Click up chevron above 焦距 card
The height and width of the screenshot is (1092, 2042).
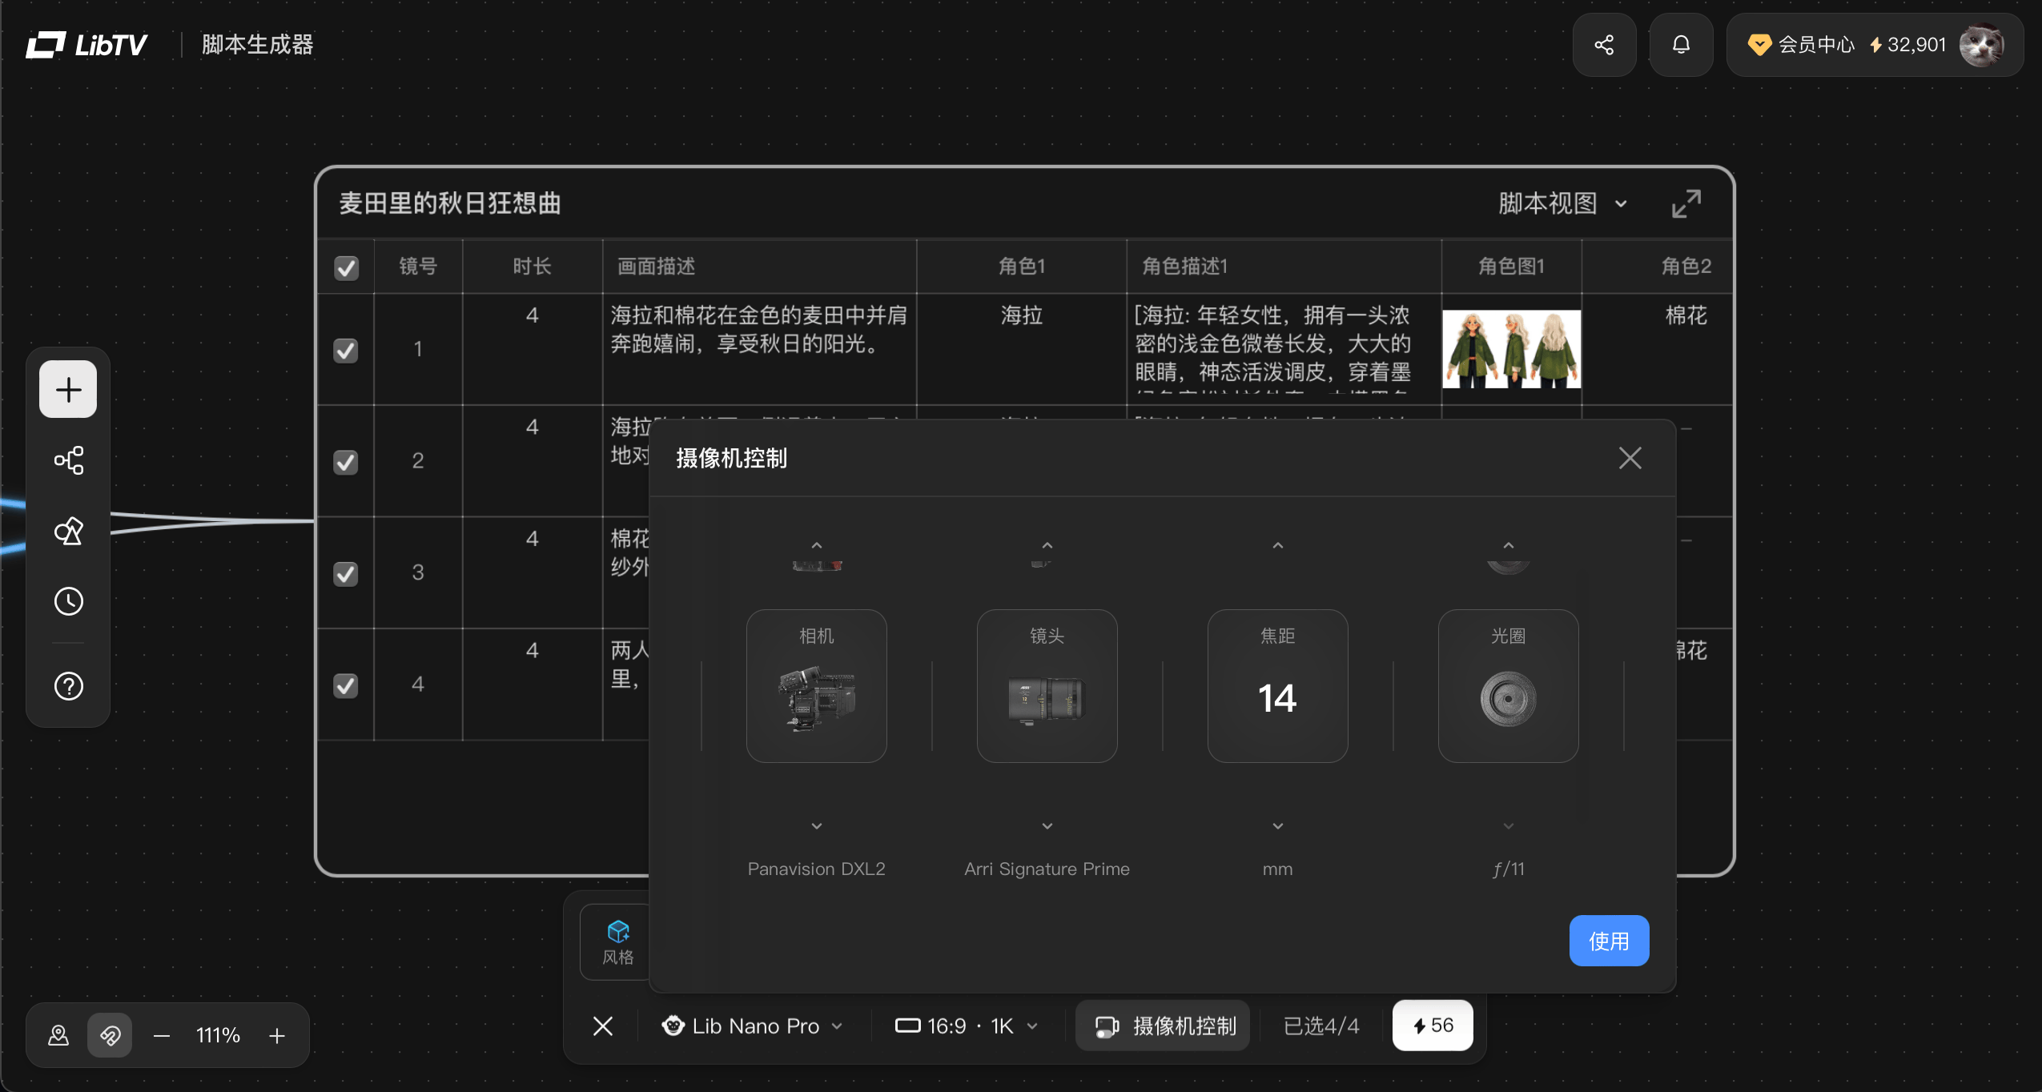[x=1278, y=545]
